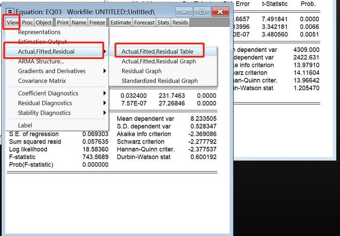The width and height of the screenshot is (340, 236).
Task: Click the Object toolbar button
Action: [44, 22]
